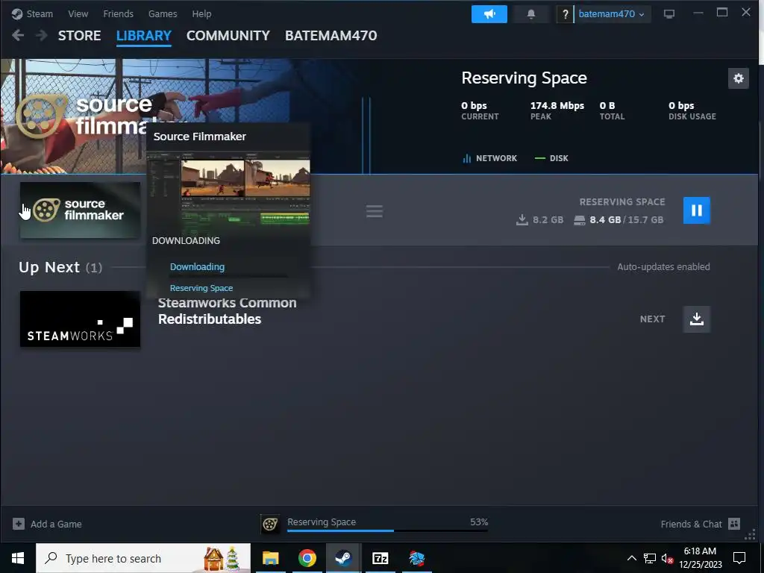The image size is (764, 573).
Task: Click the Source Filmmaker icon in bottom bar
Action: pyautogui.click(x=270, y=525)
